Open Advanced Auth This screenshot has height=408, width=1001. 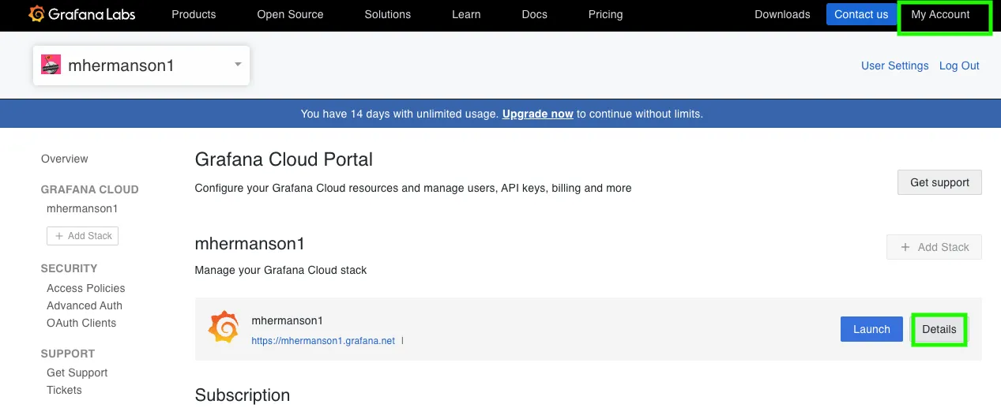pos(85,305)
